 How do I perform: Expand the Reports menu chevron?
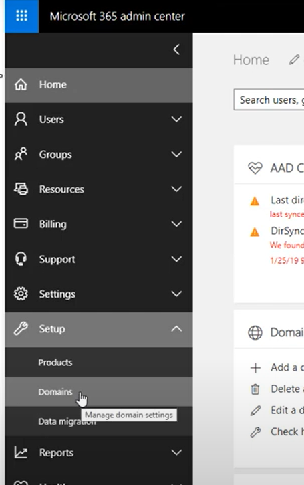(176, 452)
